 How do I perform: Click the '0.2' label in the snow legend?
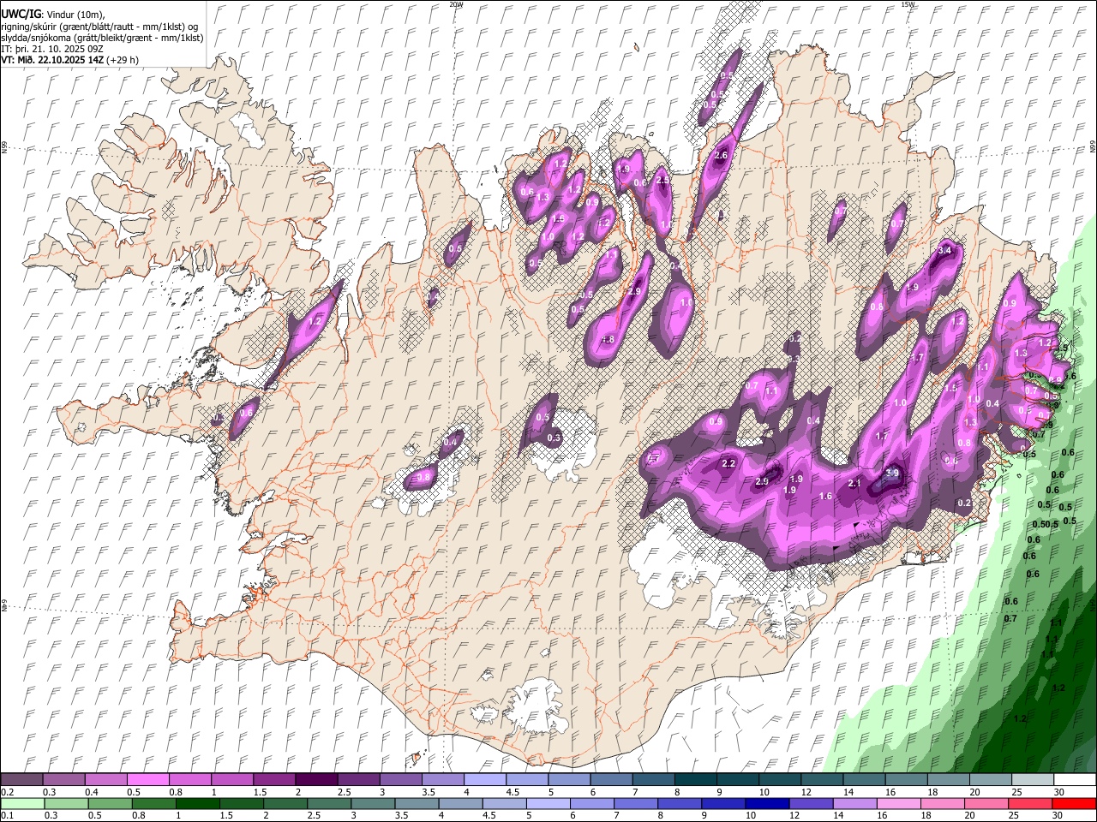(x=8, y=792)
